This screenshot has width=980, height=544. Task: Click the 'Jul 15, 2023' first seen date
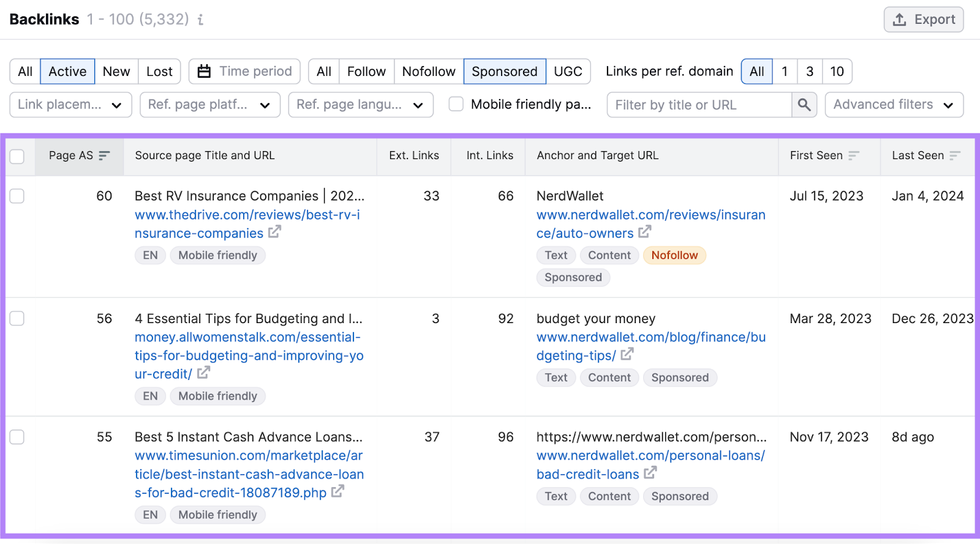click(826, 196)
